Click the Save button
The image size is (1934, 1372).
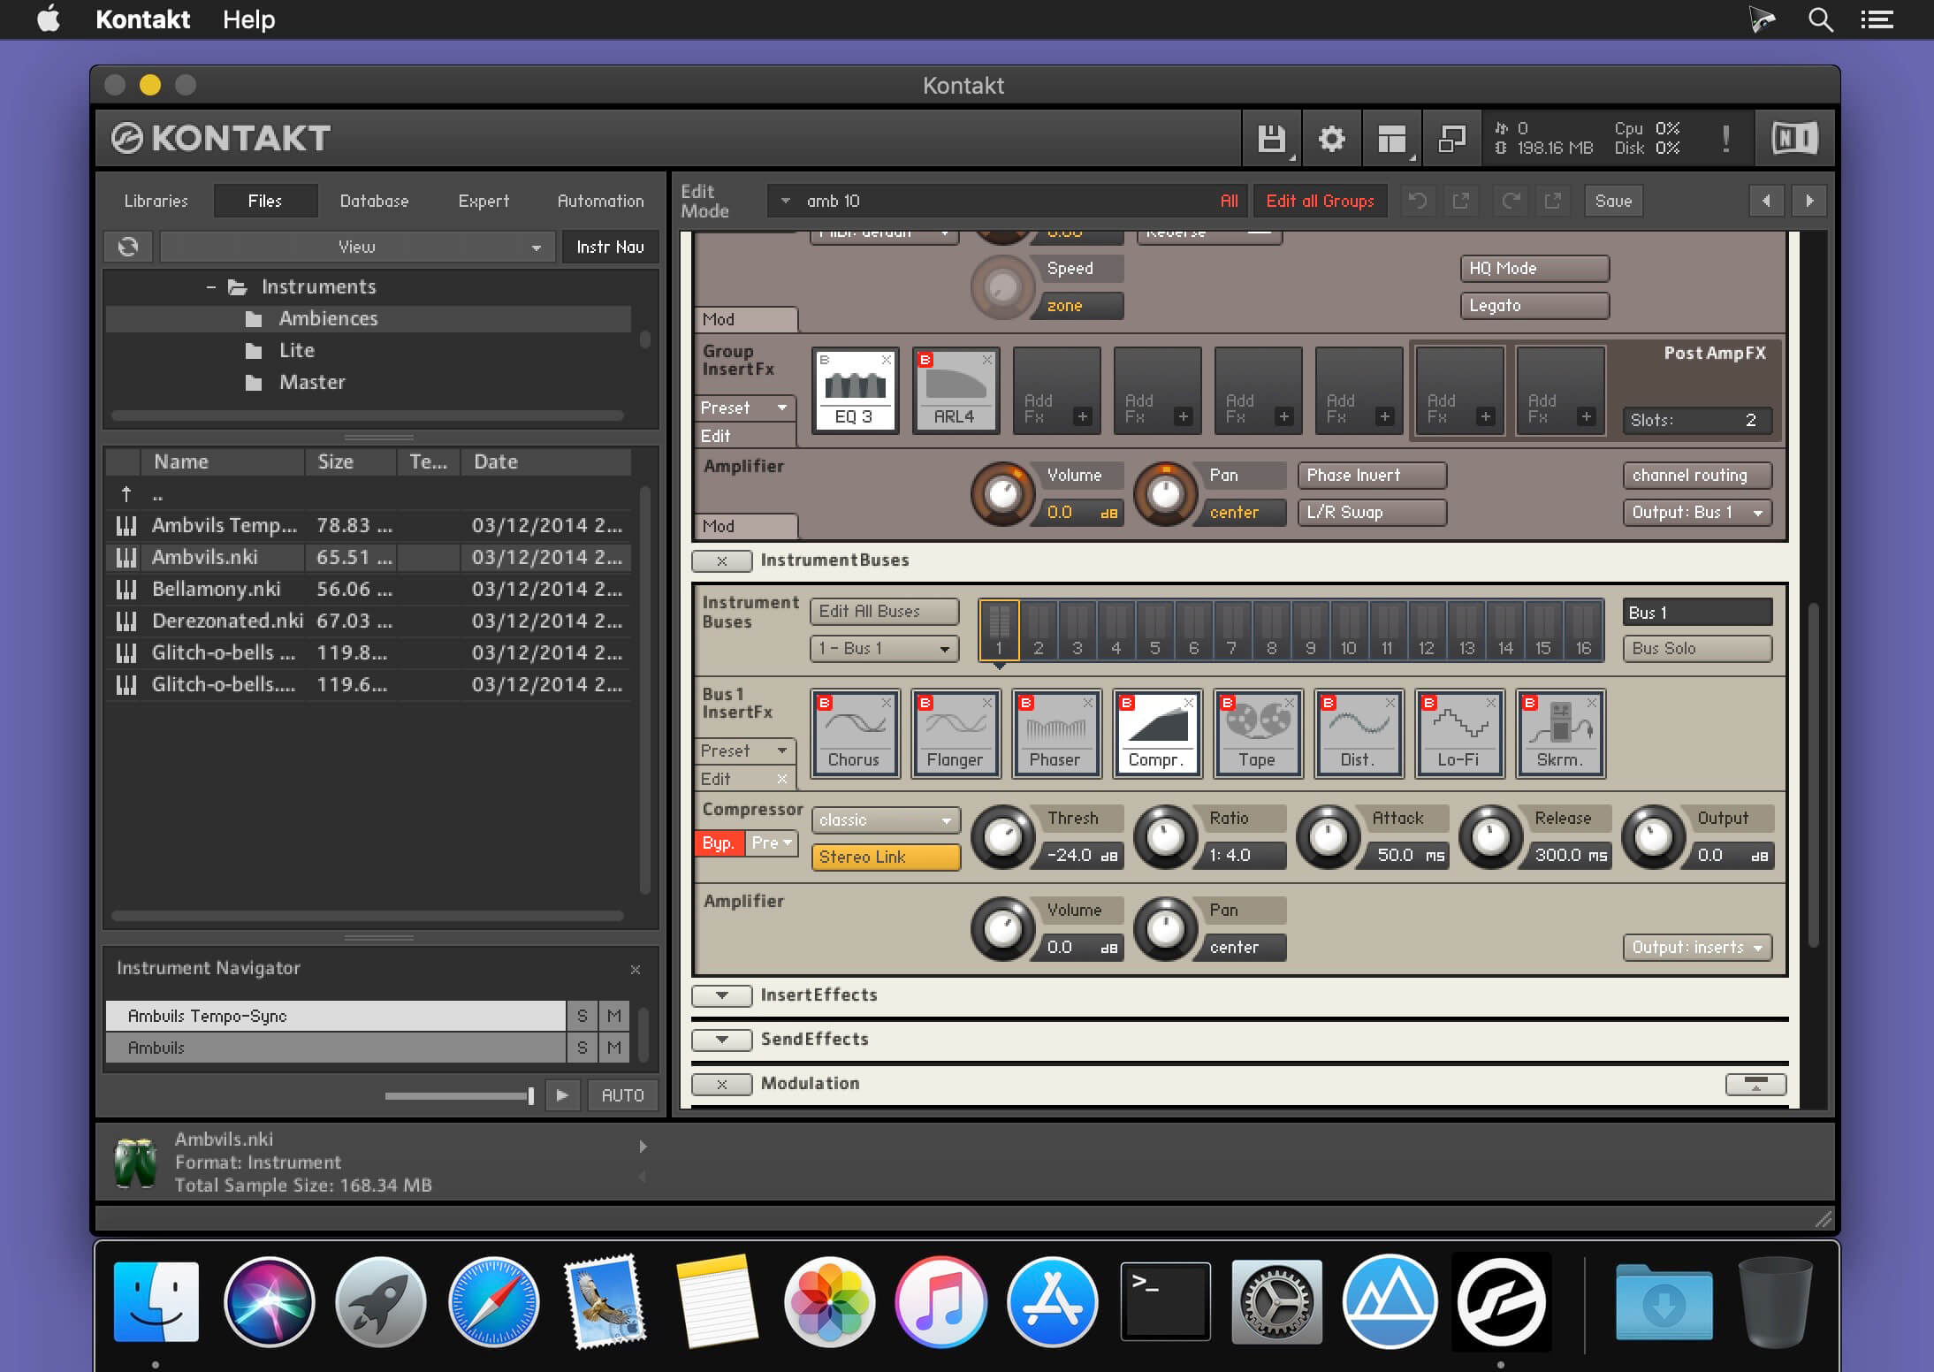click(x=1613, y=201)
